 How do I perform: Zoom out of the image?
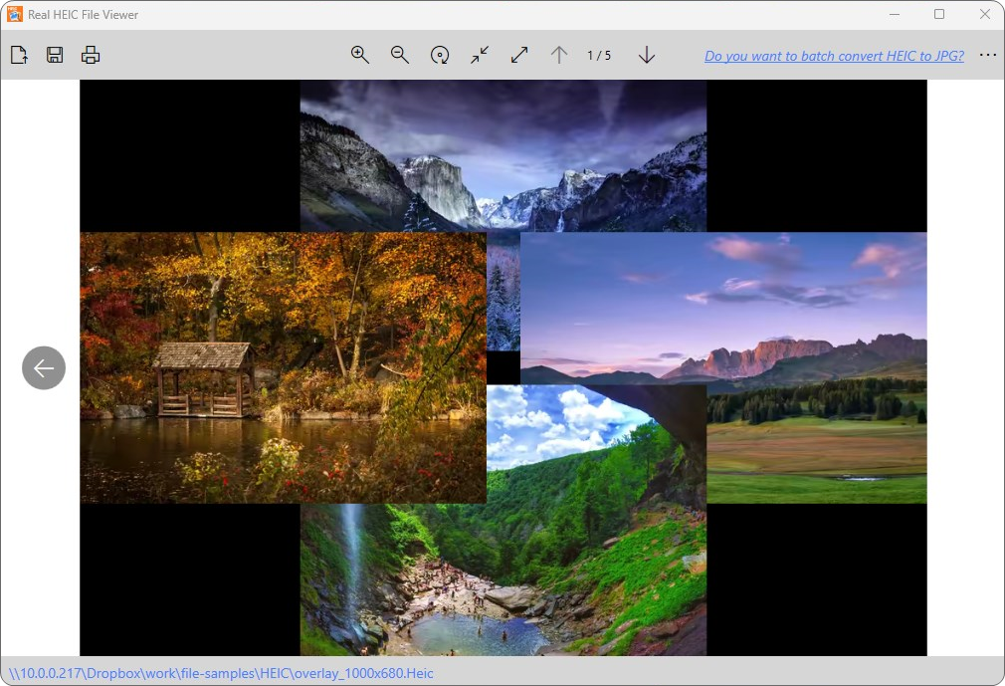click(400, 56)
